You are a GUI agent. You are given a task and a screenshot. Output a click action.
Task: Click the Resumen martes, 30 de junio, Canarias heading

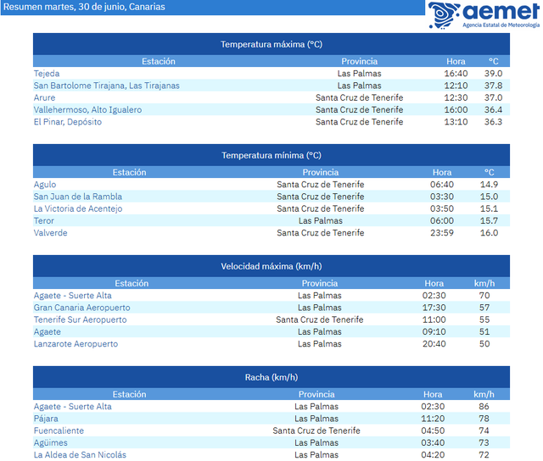84,7
